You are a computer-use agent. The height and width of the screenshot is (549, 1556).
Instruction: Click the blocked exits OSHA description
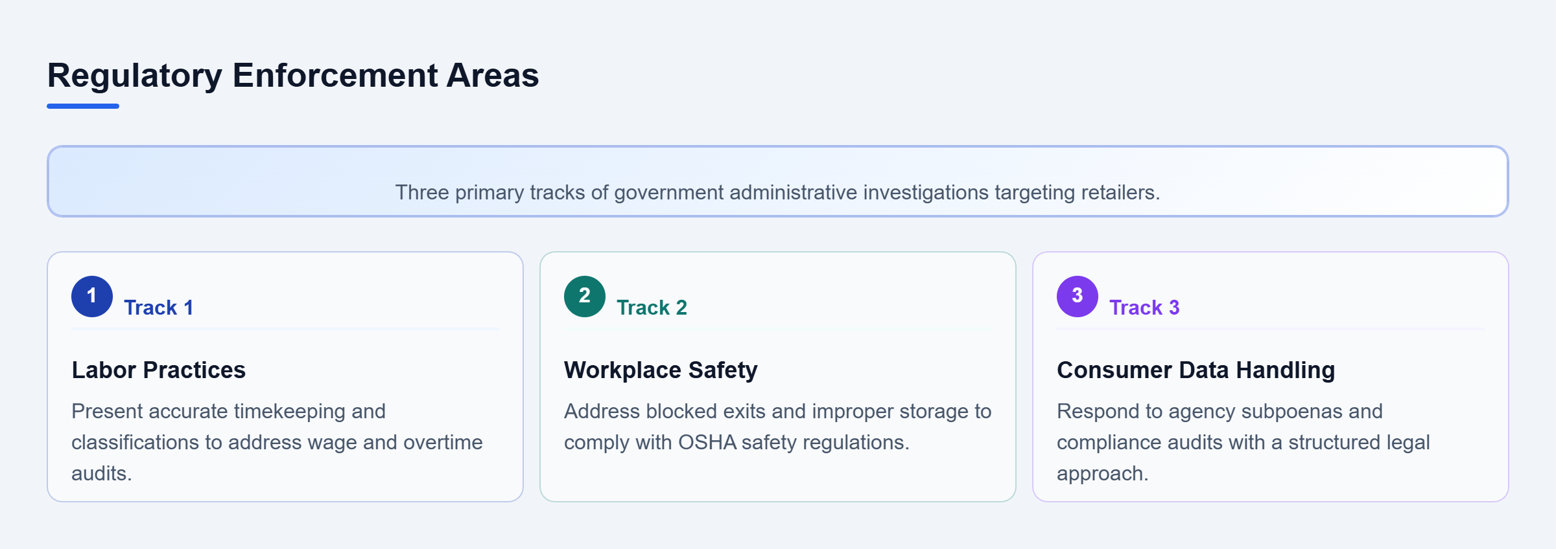click(778, 427)
